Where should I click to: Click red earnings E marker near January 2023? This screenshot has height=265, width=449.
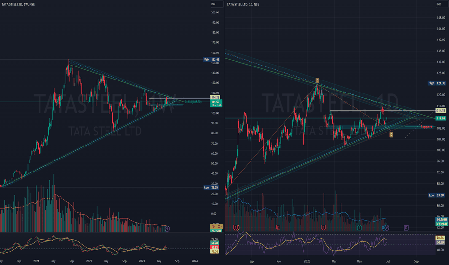click(323, 228)
